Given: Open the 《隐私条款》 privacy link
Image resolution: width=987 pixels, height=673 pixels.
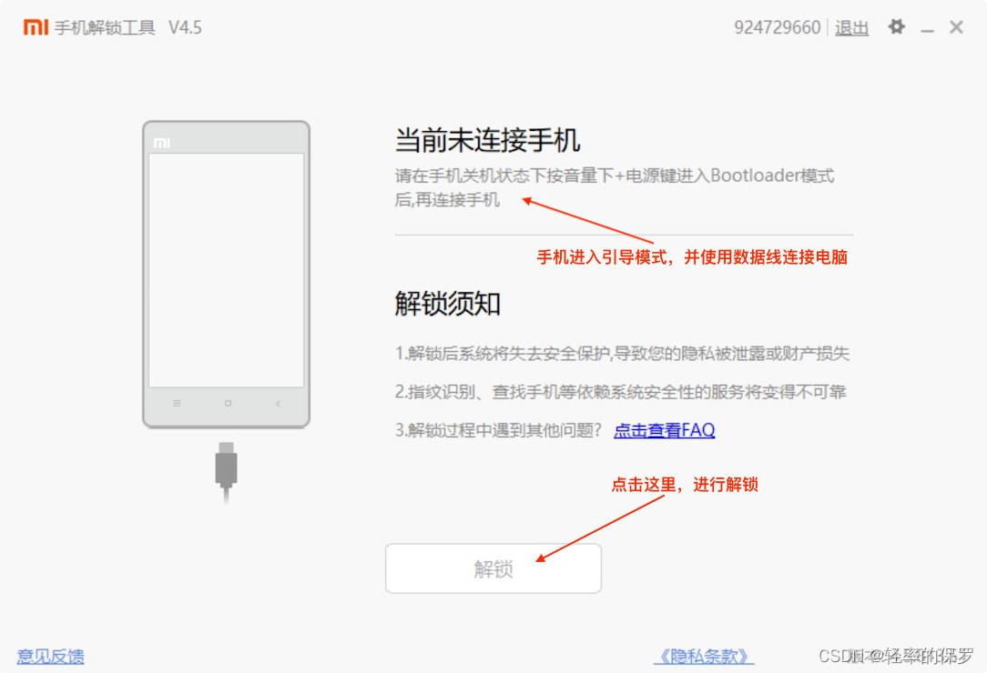Looking at the screenshot, I should (x=704, y=657).
